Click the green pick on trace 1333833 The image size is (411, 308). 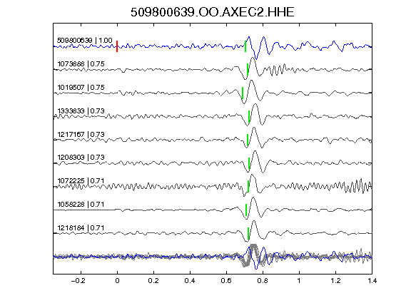pos(249,116)
